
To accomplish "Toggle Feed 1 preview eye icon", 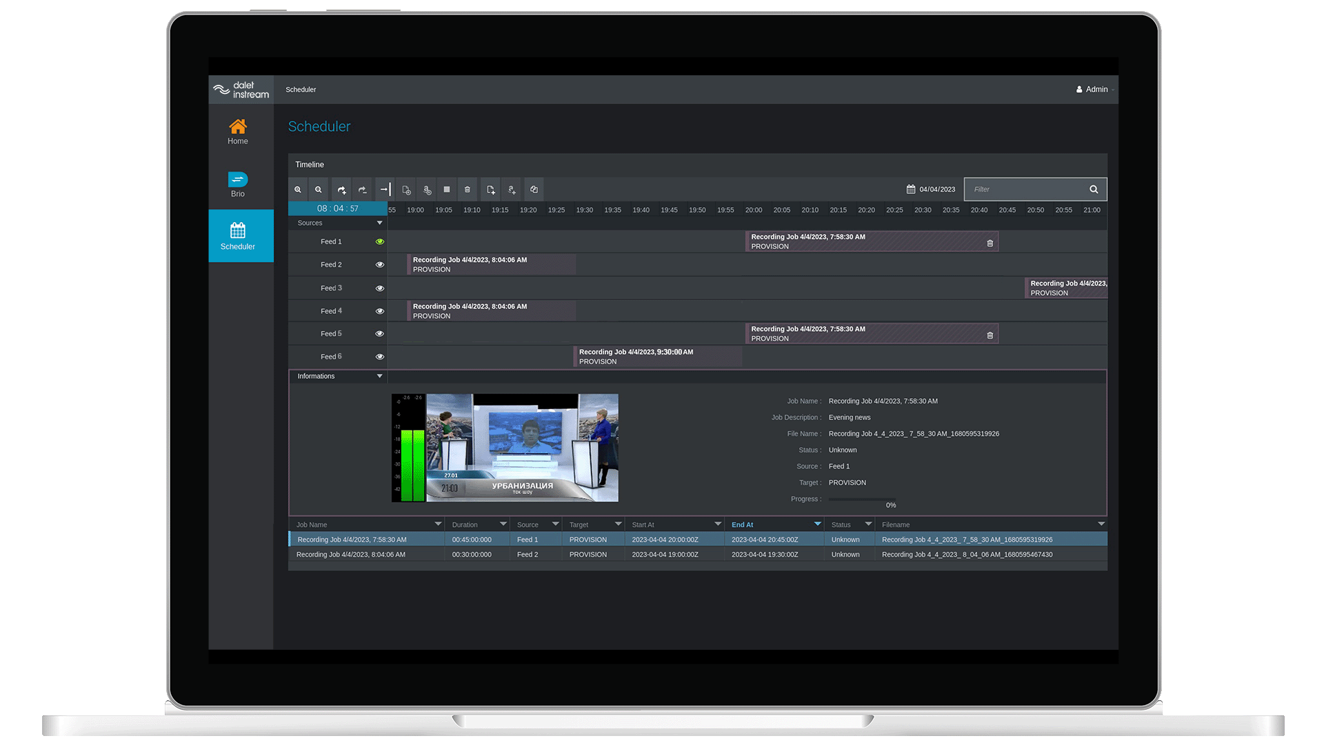I will 379,242.
